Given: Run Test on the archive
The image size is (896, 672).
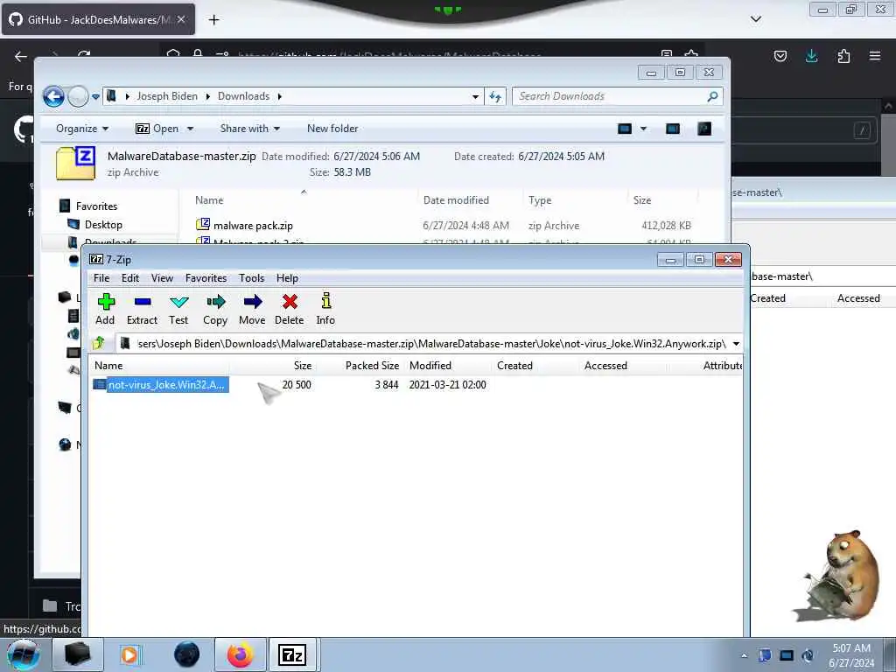Looking at the screenshot, I should pos(178,309).
